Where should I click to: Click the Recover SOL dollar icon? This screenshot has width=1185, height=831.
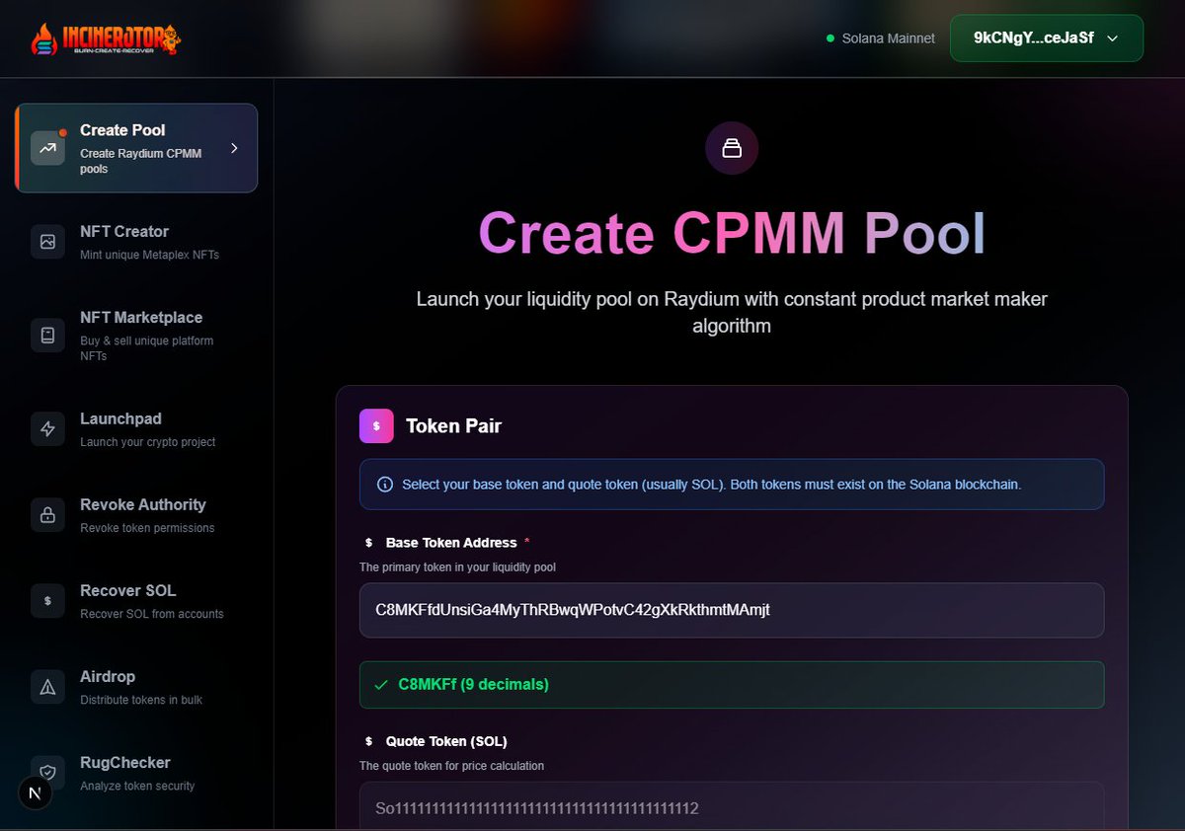[46, 600]
